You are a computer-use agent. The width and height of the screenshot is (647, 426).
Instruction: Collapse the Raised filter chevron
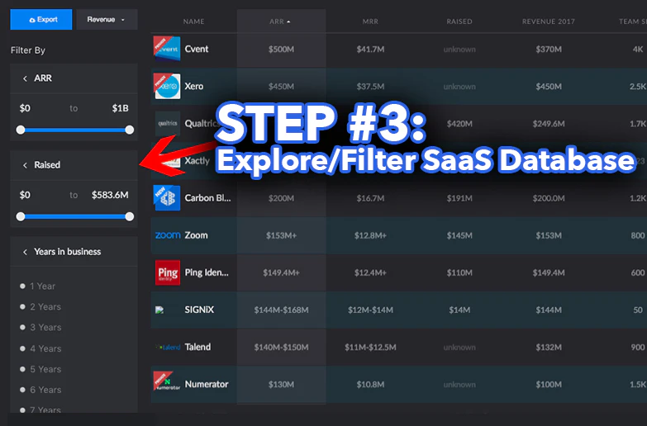pyautogui.click(x=25, y=165)
